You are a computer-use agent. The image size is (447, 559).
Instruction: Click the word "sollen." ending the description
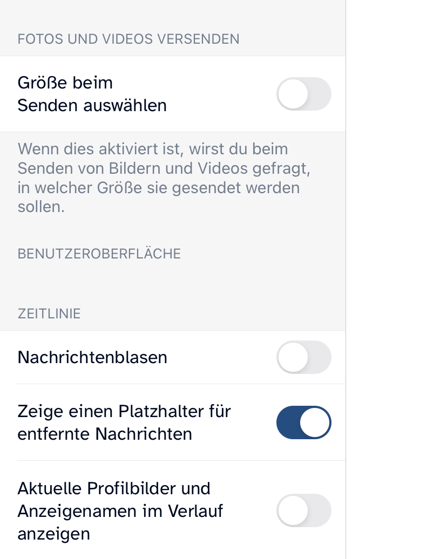click(x=41, y=207)
